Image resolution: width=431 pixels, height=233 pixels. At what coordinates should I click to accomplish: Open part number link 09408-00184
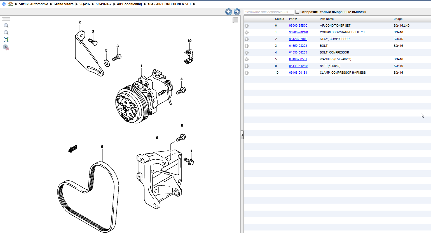(298, 73)
